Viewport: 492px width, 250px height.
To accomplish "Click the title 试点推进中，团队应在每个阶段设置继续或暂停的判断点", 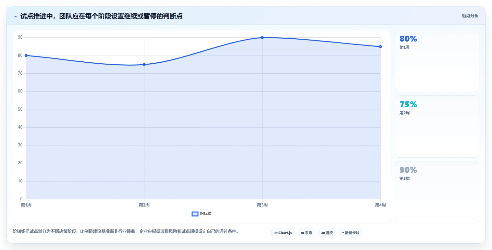I will tap(101, 16).
